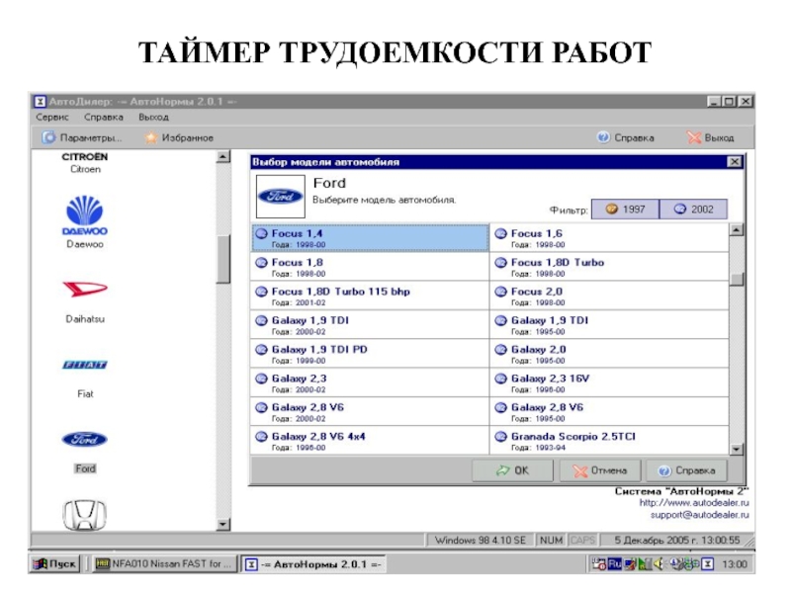Click model list scrollbar up arrow
The width and height of the screenshot is (791, 593).
(737, 230)
